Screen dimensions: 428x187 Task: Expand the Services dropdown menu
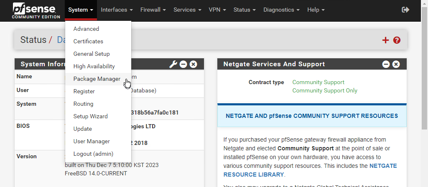pyautogui.click(x=187, y=10)
